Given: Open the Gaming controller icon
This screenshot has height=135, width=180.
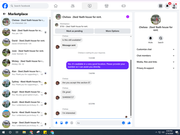Looking at the screenshot, I should coord(123,6).
